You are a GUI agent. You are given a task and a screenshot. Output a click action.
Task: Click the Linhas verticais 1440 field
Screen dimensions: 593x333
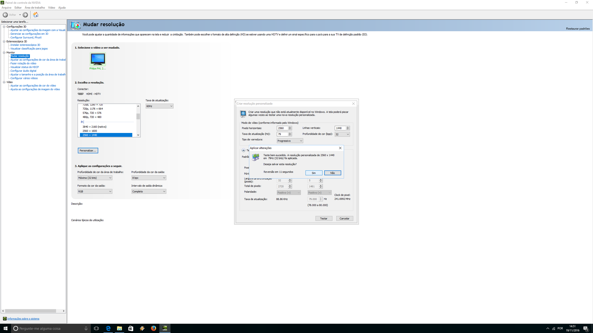click(340, 128)
